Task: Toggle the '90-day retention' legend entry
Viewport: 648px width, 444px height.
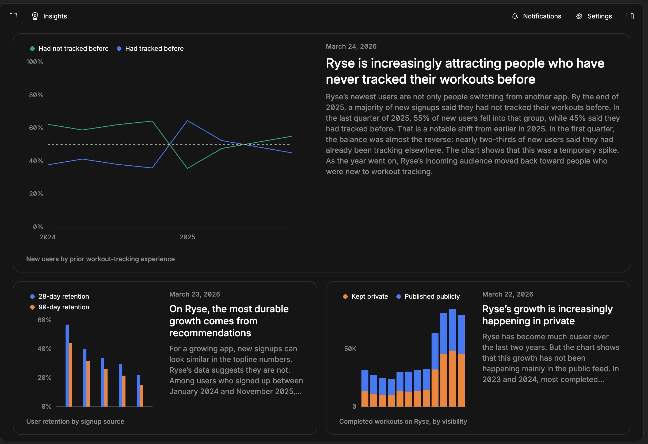Action: (x=64, y=307)
